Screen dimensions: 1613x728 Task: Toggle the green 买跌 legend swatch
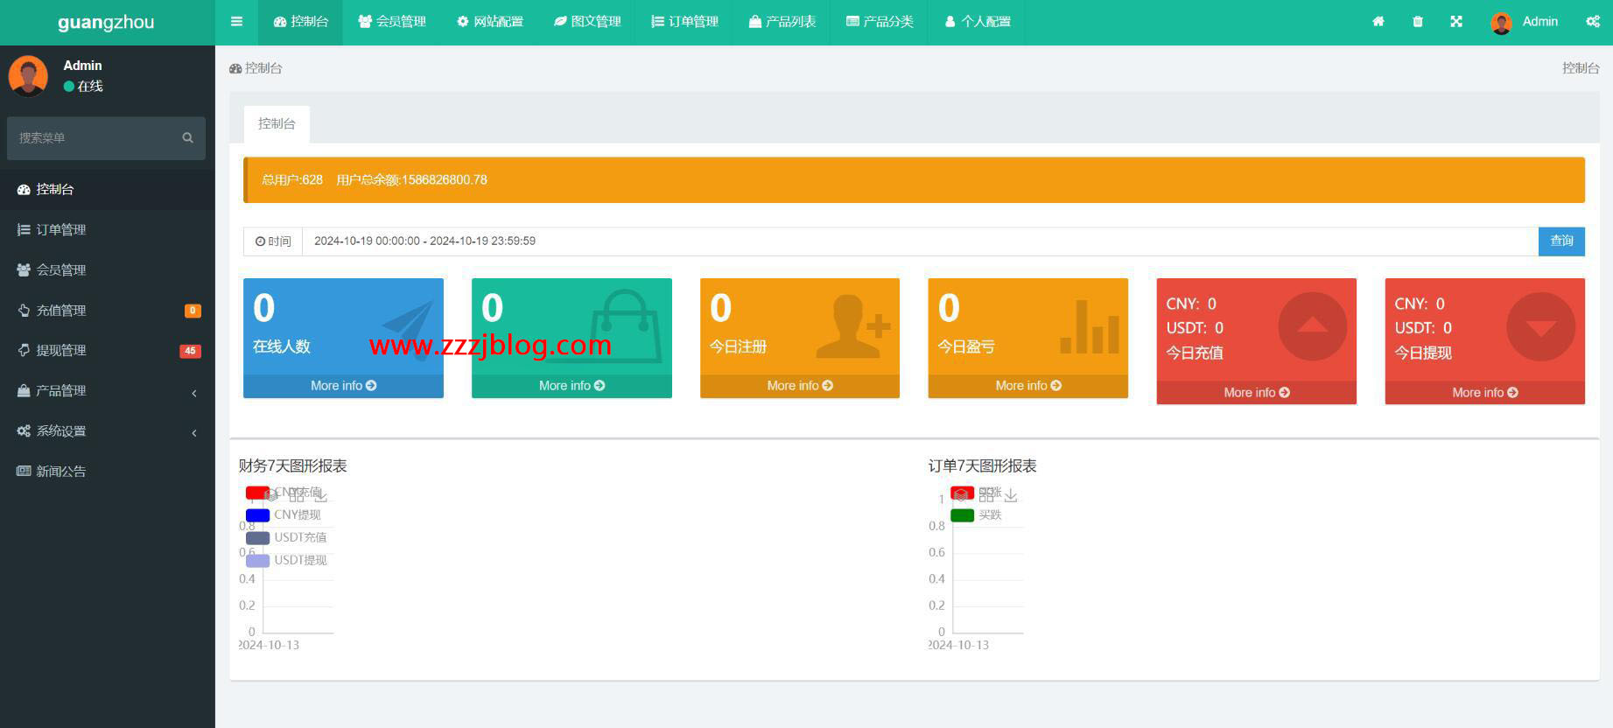click(x=962, y=515)
